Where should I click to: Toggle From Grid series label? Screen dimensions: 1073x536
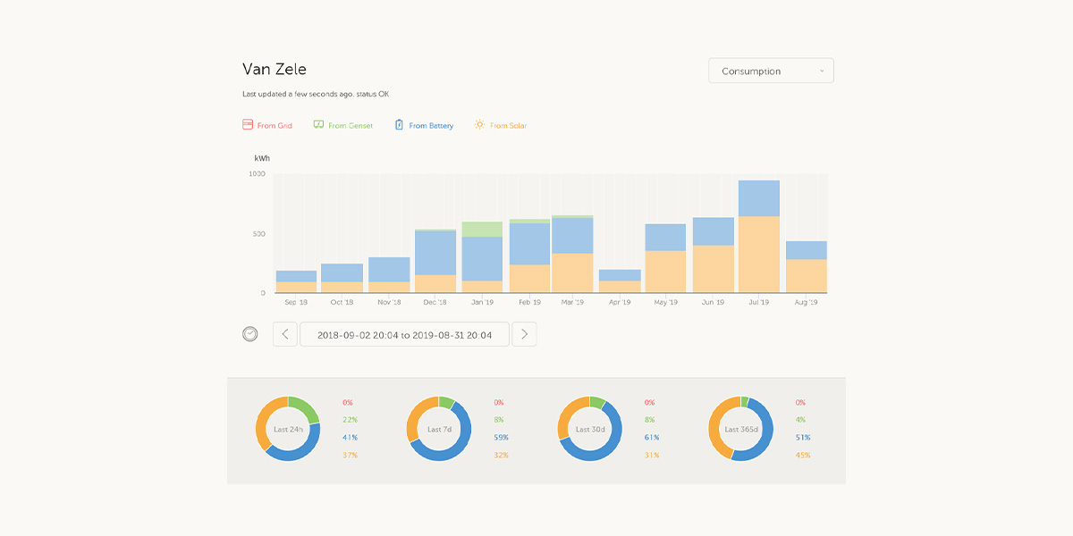pos(275,126)
